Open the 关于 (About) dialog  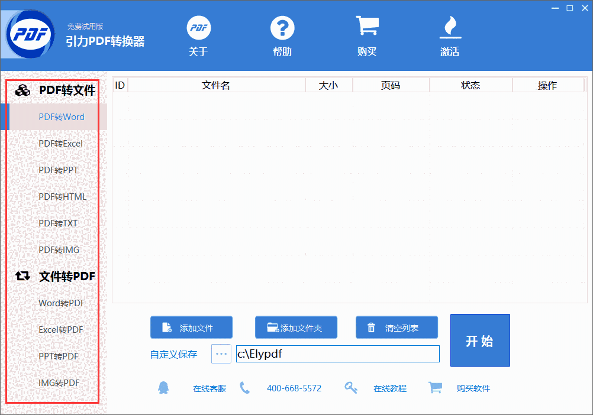tap(198, 35)
